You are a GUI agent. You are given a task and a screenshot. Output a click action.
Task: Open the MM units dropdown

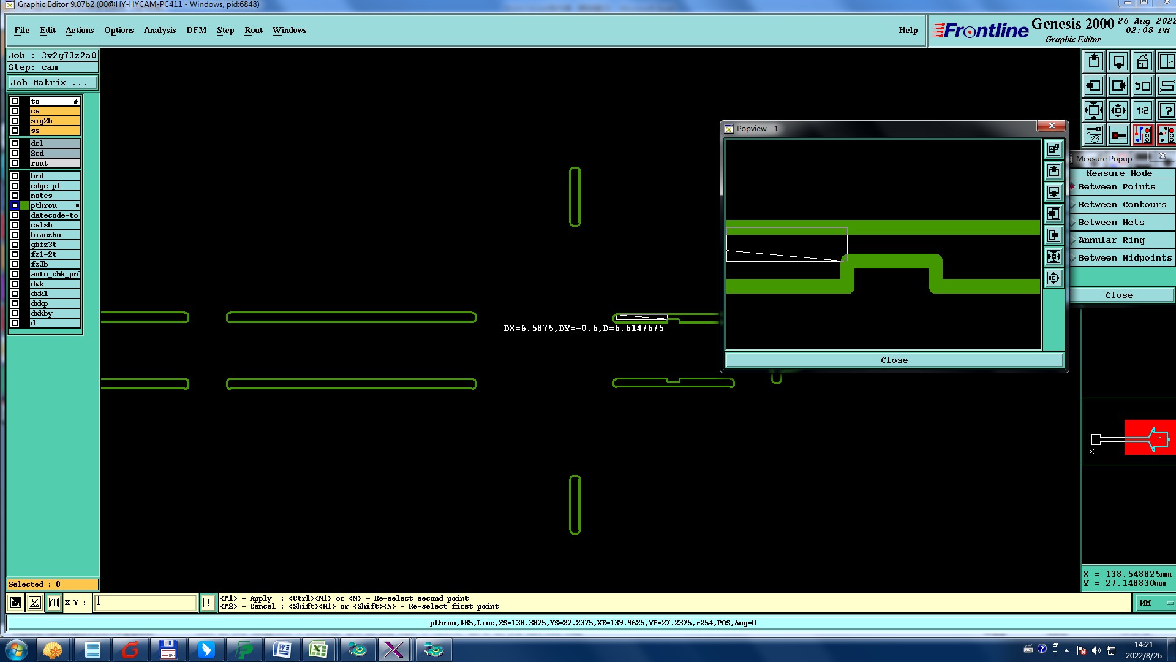tap(1156, 603)
